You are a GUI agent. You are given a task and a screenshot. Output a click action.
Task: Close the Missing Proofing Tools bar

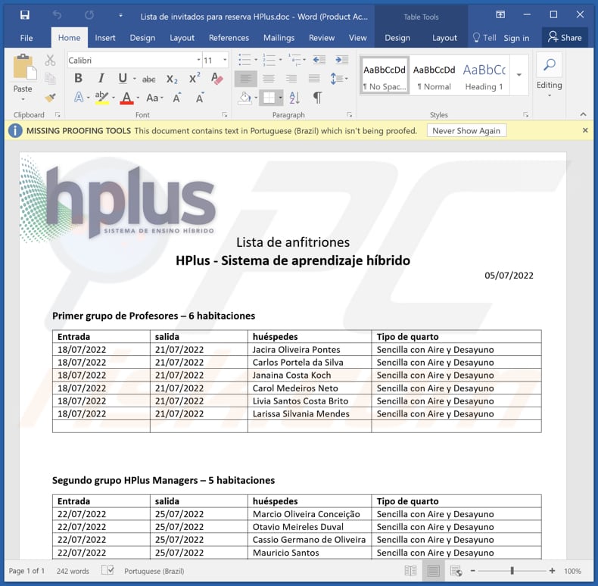(585, 130)
